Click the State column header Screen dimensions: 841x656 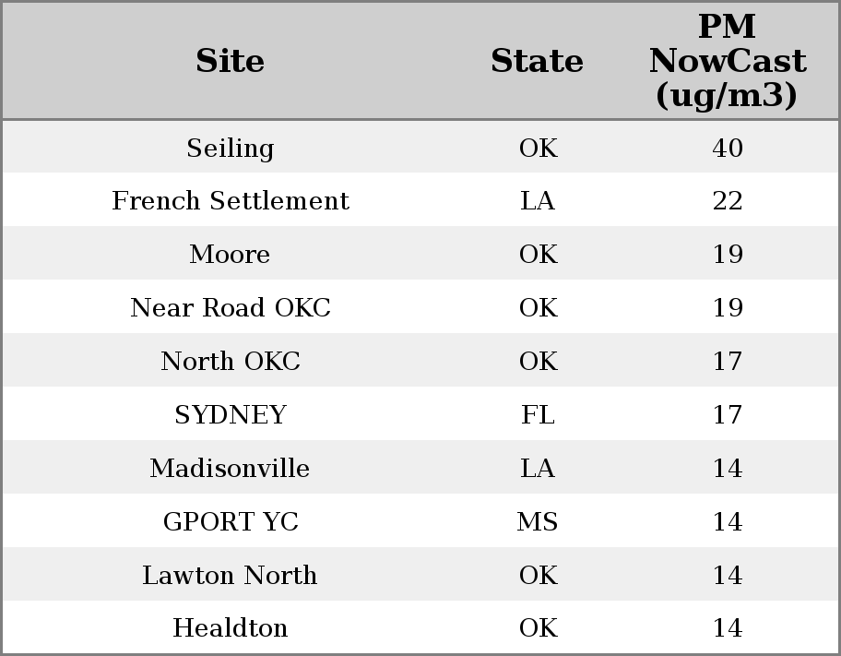[x=537, y=62]
